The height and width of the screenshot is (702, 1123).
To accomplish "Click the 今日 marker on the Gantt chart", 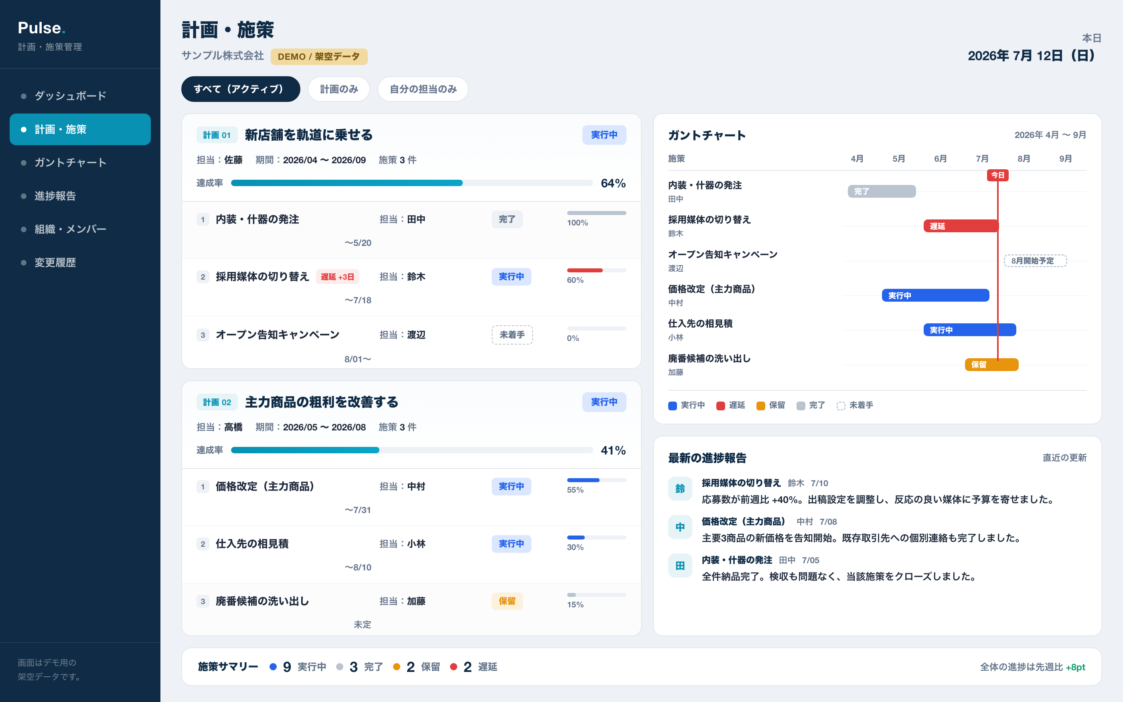I will (998, 176).
